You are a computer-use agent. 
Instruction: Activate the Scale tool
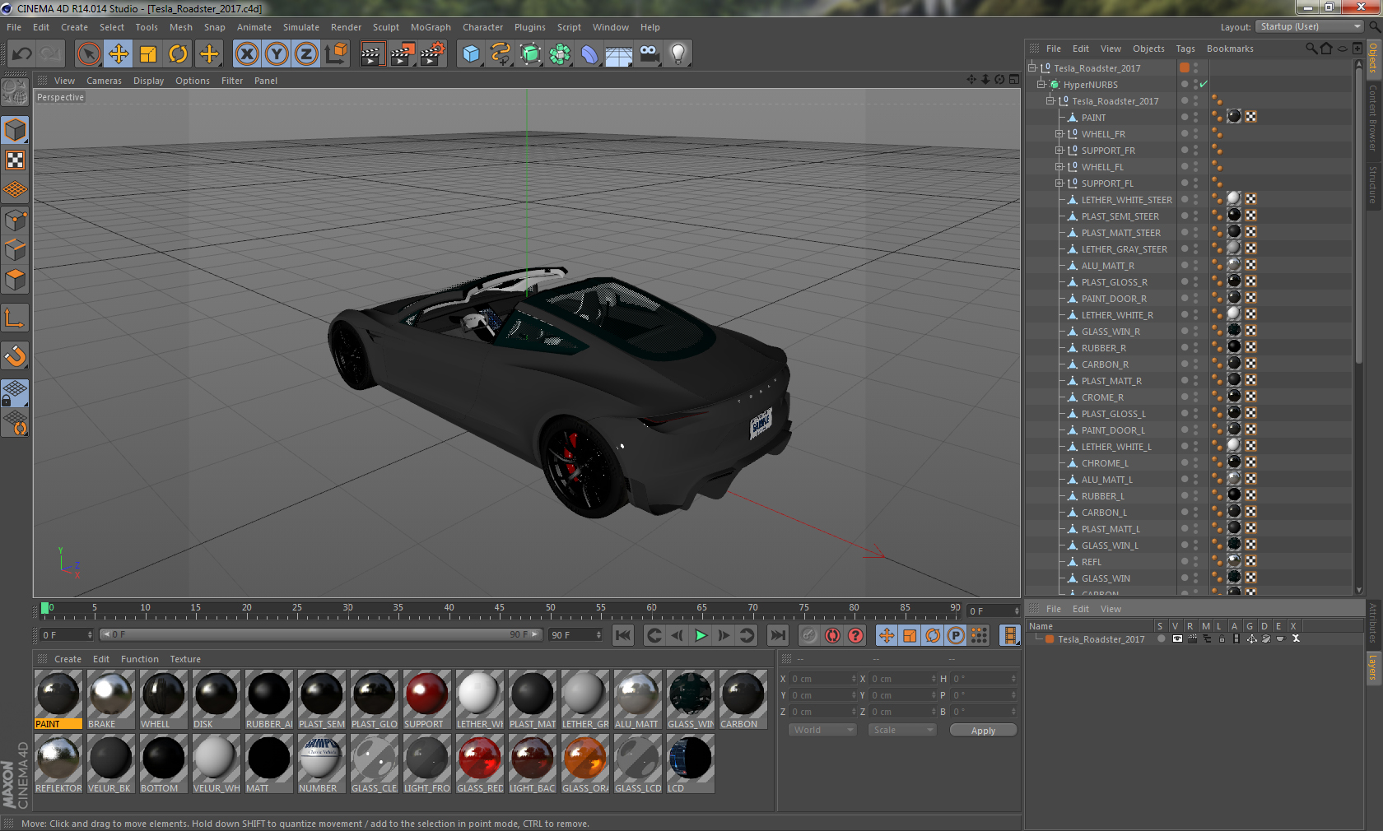[148, 54]
